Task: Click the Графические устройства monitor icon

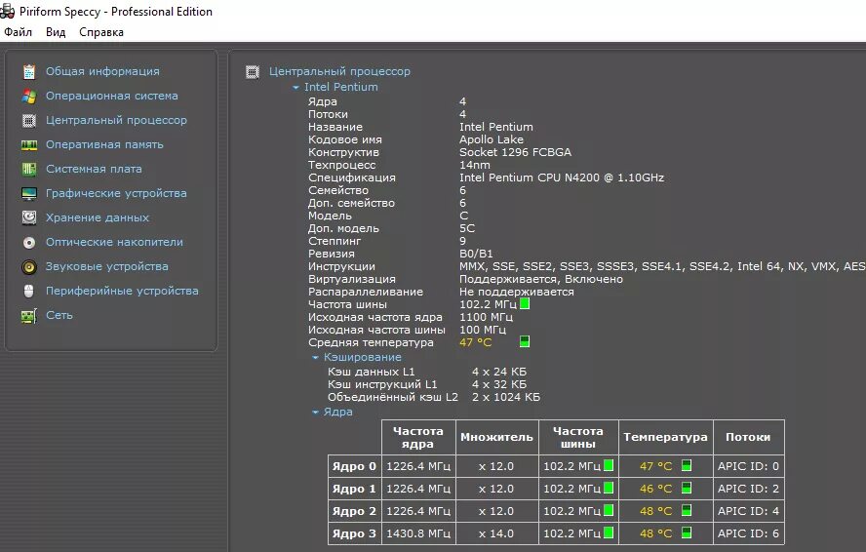Action: coord(28,193)
